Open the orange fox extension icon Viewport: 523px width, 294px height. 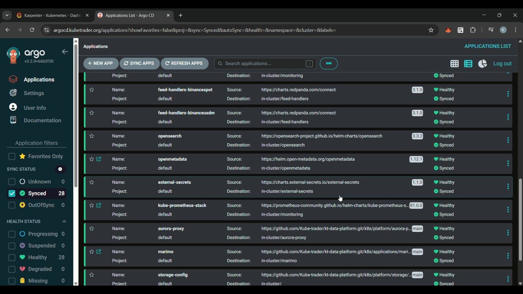(448, 30)
